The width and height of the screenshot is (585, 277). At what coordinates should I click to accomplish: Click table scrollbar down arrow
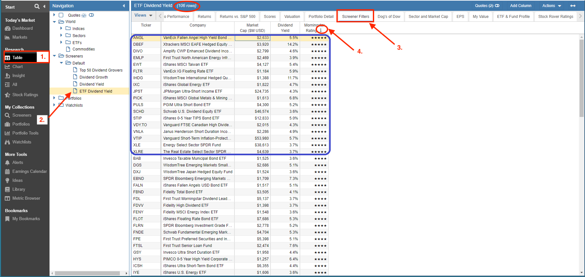[581, 273]
